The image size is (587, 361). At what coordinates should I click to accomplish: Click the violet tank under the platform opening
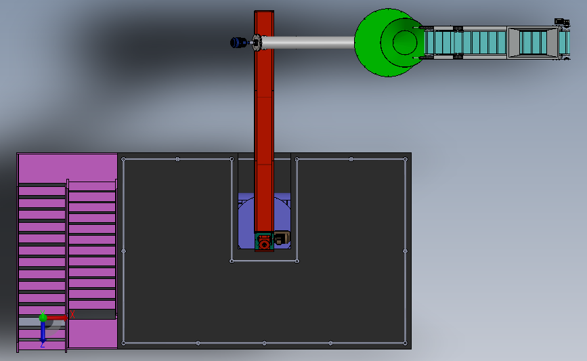point(246,225)
